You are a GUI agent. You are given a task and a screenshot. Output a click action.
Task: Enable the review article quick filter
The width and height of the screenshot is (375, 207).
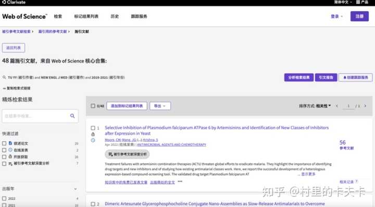(x=4, y=143)
